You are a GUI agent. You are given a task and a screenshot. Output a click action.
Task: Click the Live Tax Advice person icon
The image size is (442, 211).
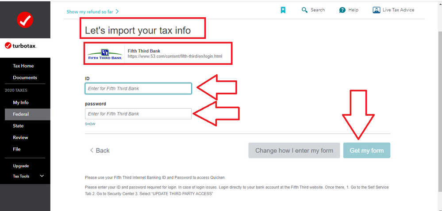[377, 10]
